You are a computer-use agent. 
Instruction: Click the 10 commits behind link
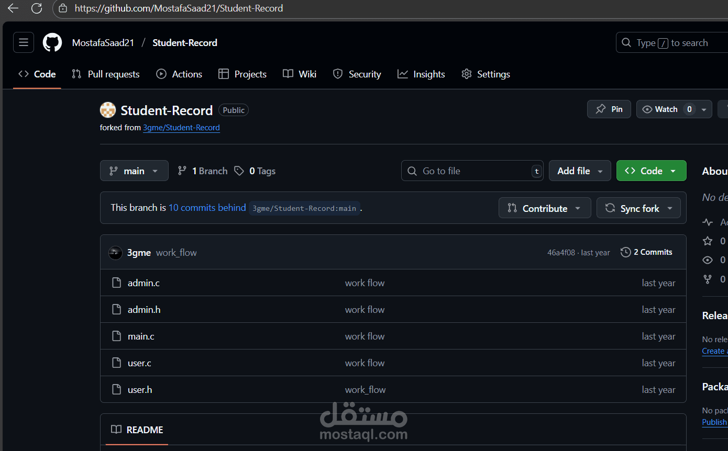point(207,208)
